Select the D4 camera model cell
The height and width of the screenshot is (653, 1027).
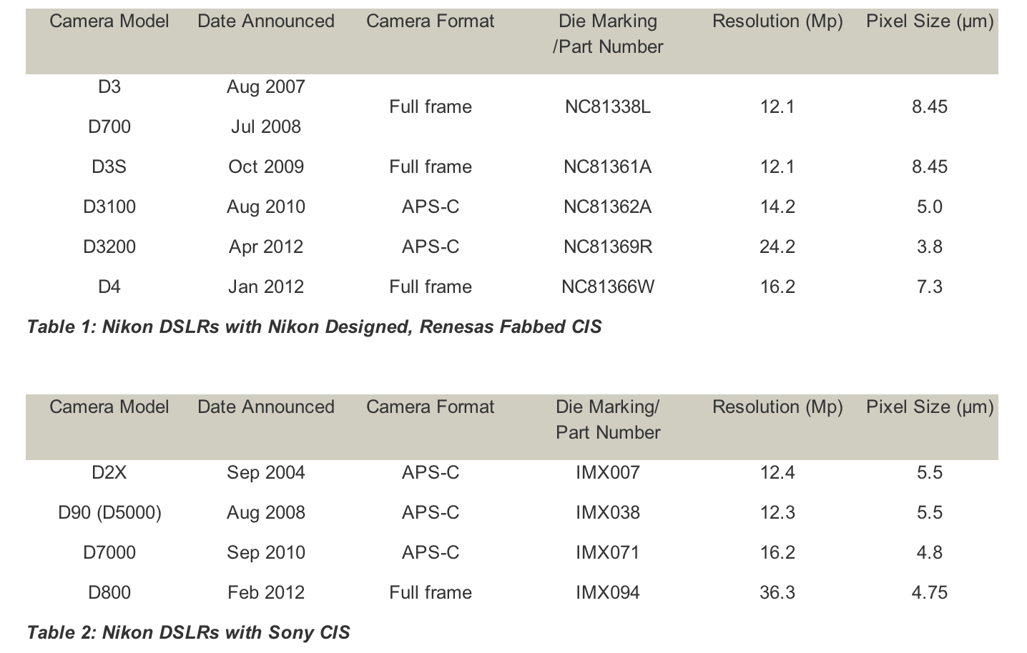pyautogui.click(x=109, y=287)
